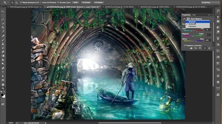Choose Zoom In mode in options bar
222x124 pixels.
pos(12,2)
